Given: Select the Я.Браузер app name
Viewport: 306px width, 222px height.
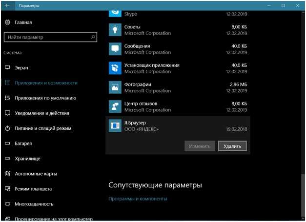Looking at the screenshot, I should tap(135, 122).
